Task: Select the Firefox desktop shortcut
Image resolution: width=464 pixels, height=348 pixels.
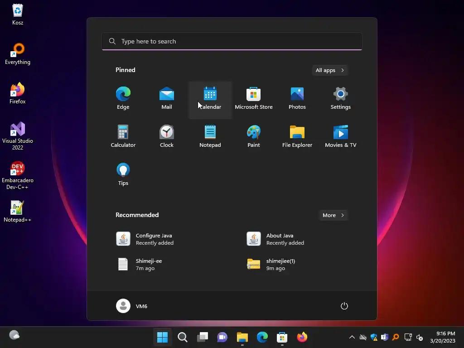Action: (18, 93)
